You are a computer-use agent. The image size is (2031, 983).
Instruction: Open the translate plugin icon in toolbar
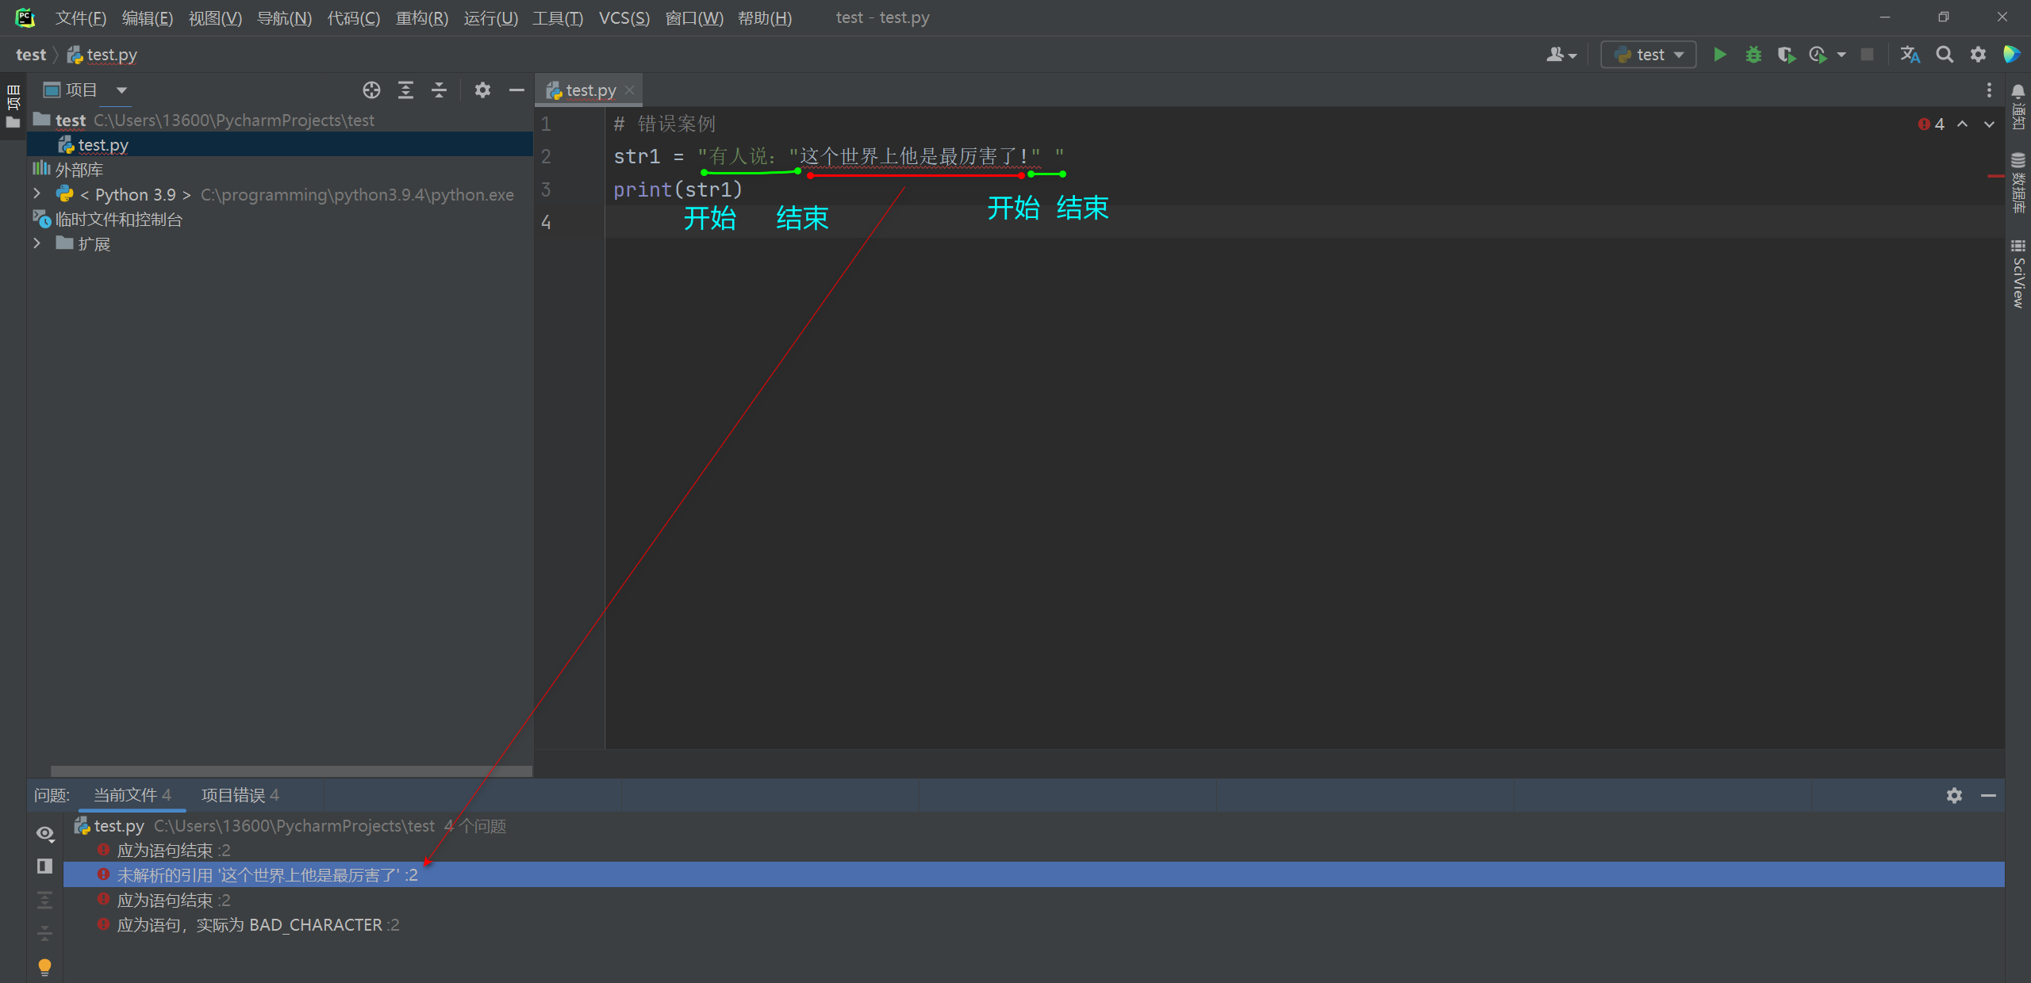click(x=1910, y=55)
